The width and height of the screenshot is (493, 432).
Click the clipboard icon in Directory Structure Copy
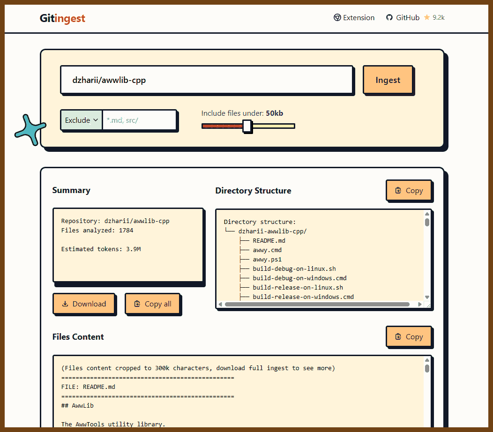[x=398, y=190]
